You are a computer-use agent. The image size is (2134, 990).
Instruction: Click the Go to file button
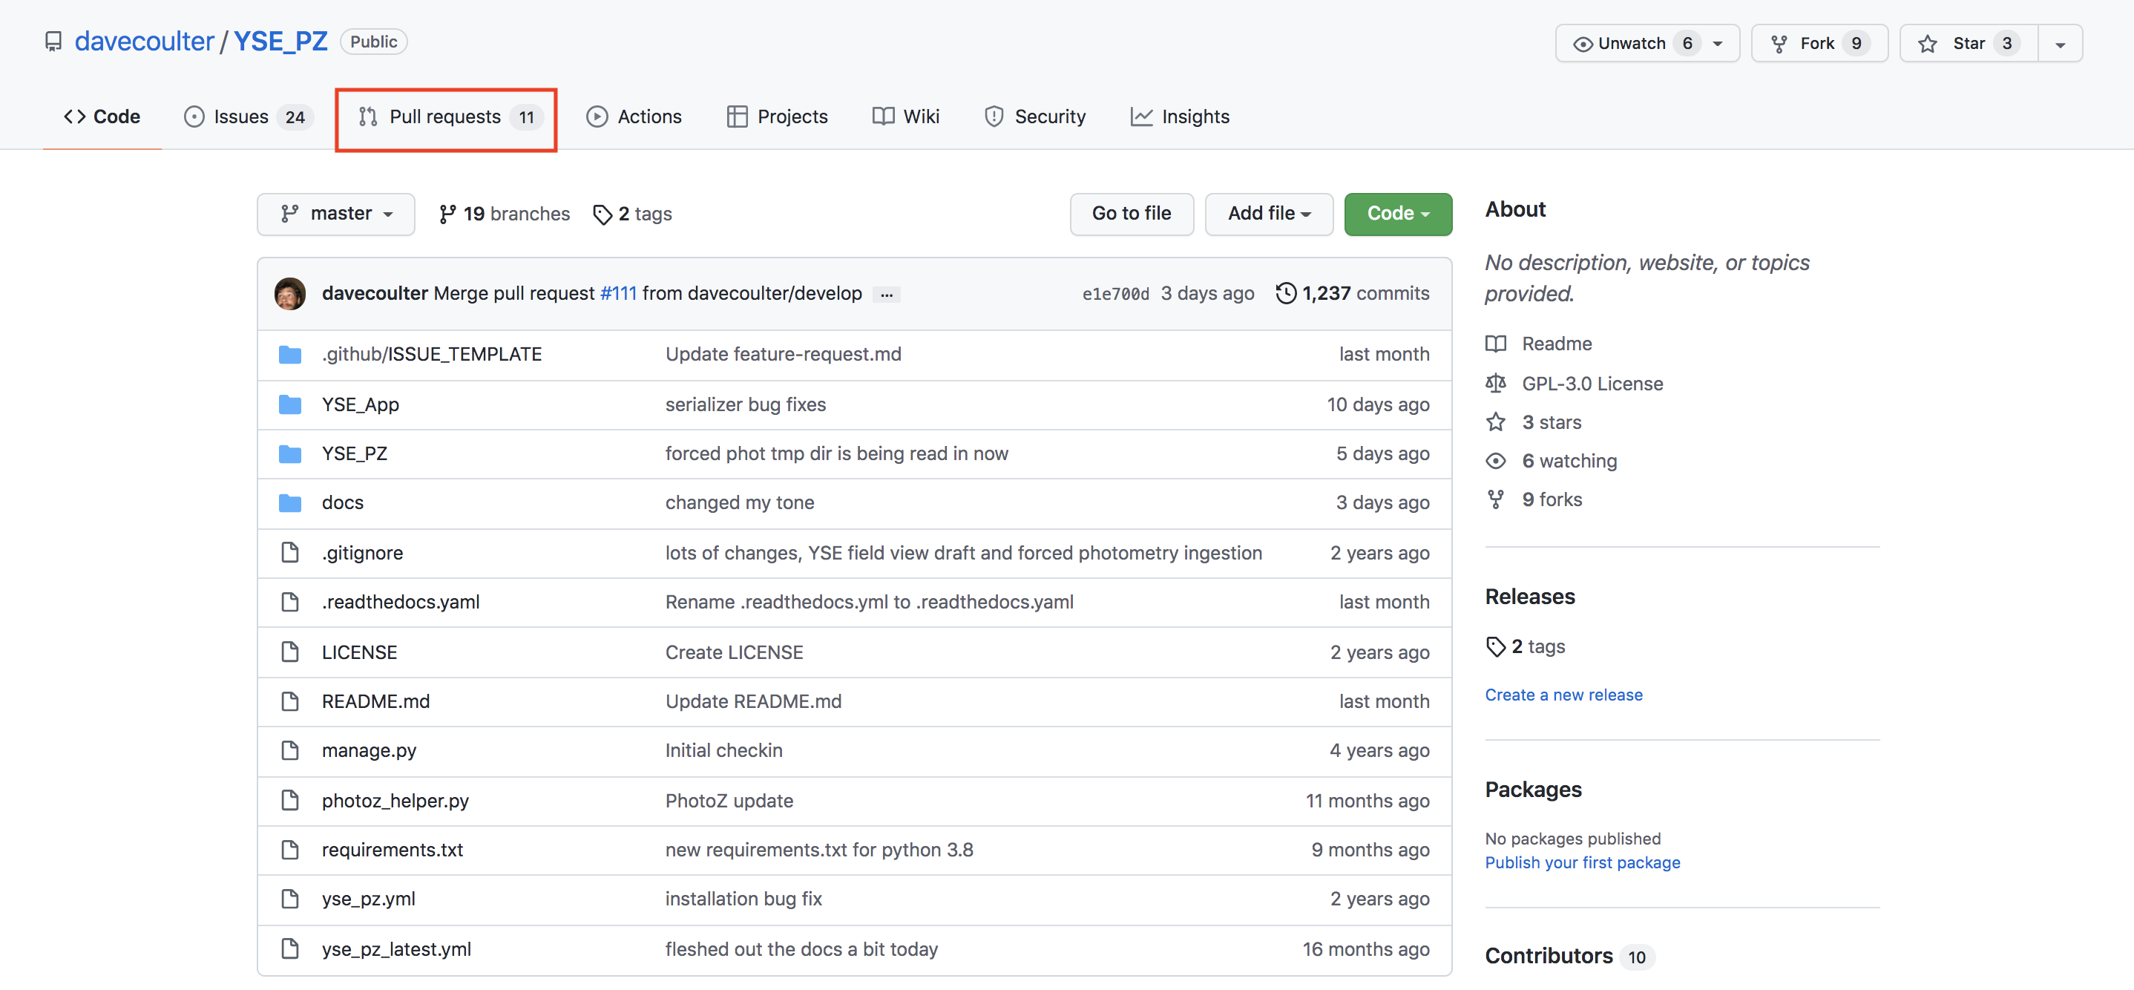pyautogui.click(x=1132, y=214)
